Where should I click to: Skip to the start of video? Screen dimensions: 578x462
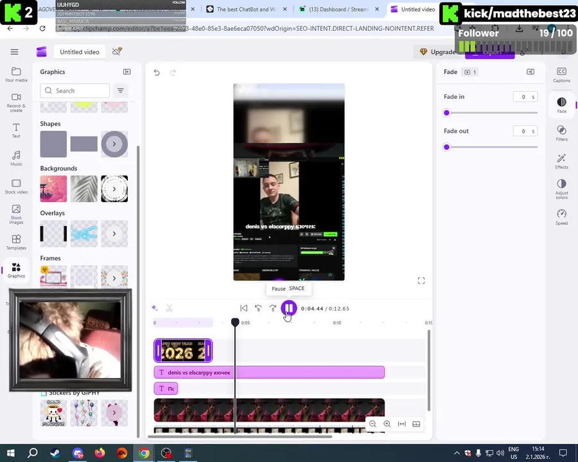tap(243, 308)
